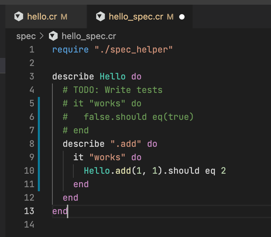This screenshot has height=237, width=271.
Task: Switch to the hello.cr tab
Action: coord(46,17)
